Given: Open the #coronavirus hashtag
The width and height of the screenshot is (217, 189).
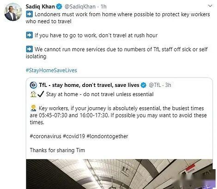Looking at the screenshot, I should [x=46, y=136].
